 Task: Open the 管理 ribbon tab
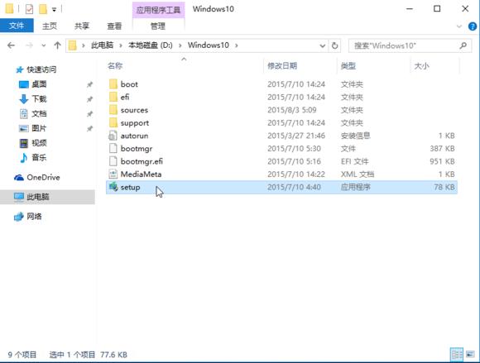[158, 26]
